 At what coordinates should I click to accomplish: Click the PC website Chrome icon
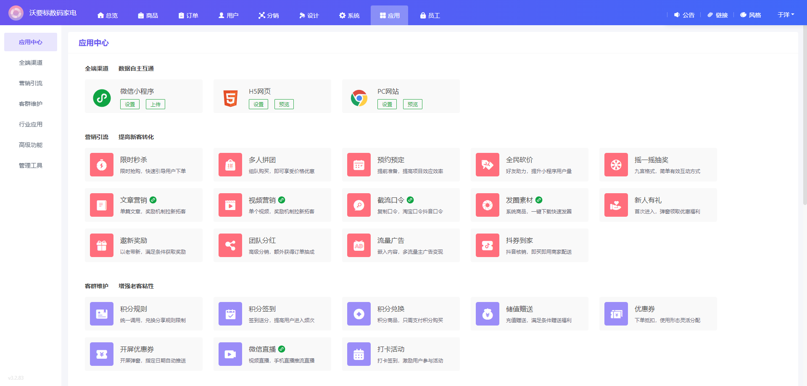359,98
